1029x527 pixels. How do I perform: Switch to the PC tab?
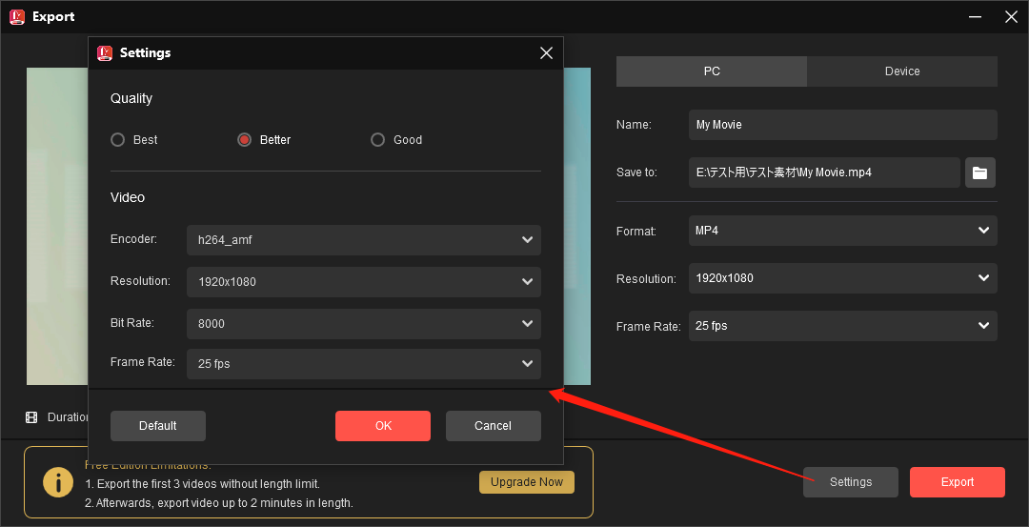712,71
